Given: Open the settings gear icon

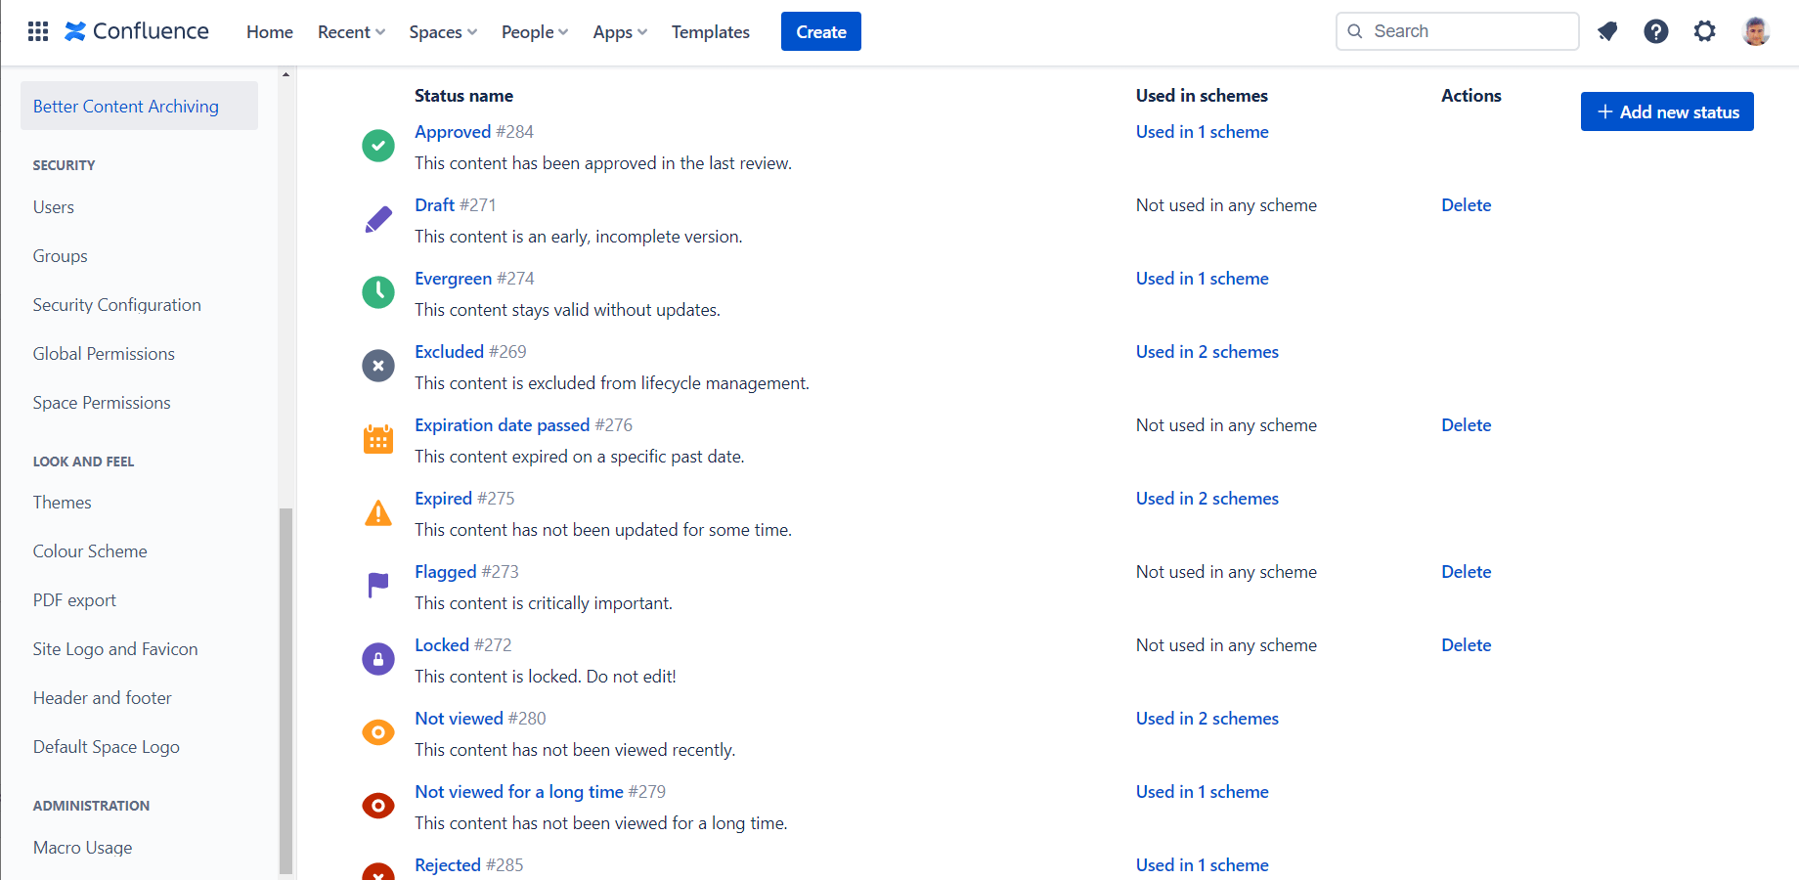Looking at the screenshot, I should [x=1704, y=31].
